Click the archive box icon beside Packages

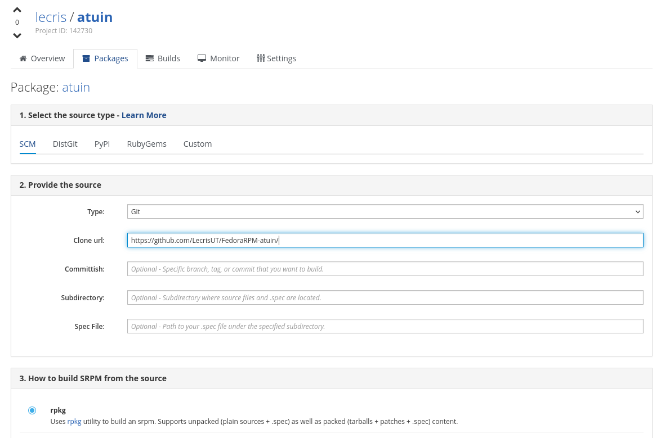(x=86, y=58)
